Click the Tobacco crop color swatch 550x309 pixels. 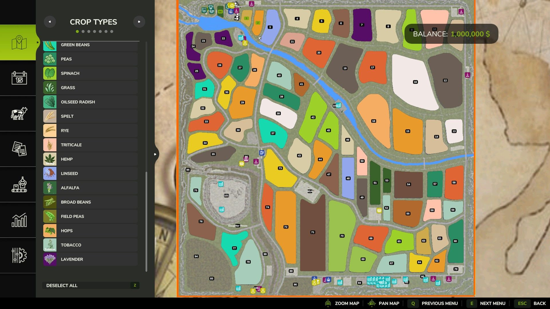point(50,245)
